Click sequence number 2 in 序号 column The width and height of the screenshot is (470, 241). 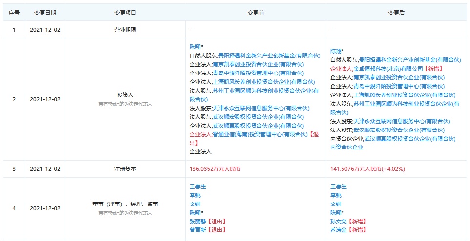tap(14, 99)
